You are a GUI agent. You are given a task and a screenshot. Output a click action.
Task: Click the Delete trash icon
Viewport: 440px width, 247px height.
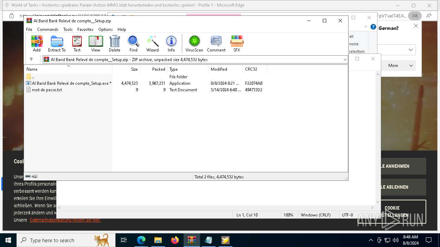click(114, 44)
